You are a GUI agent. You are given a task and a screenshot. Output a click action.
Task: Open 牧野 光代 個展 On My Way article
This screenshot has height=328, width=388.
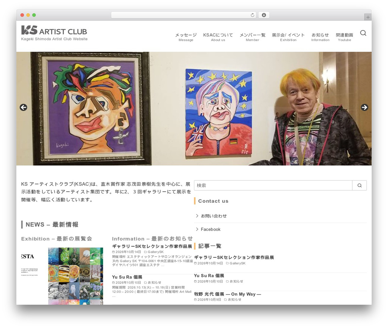(227, 294)
